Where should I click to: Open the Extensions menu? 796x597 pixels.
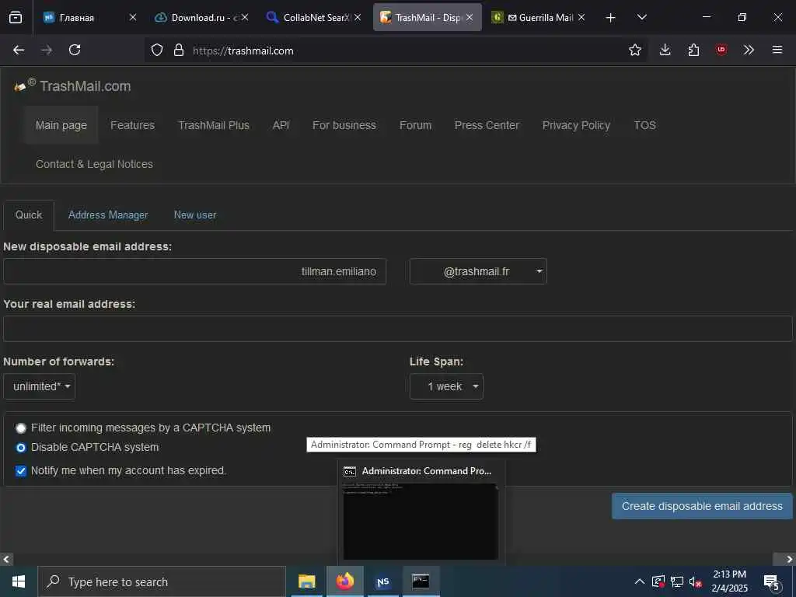pyautogui.click(x=693, y=50)
